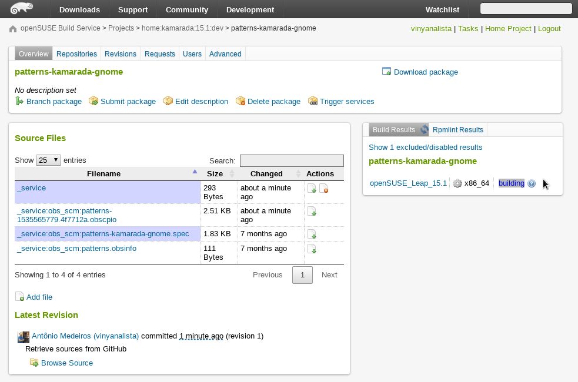
Task: Sort the table by Size column
Action: coord(219,173)
